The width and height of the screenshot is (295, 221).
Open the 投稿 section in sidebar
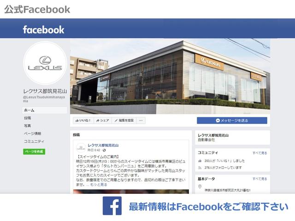[28, 118]
